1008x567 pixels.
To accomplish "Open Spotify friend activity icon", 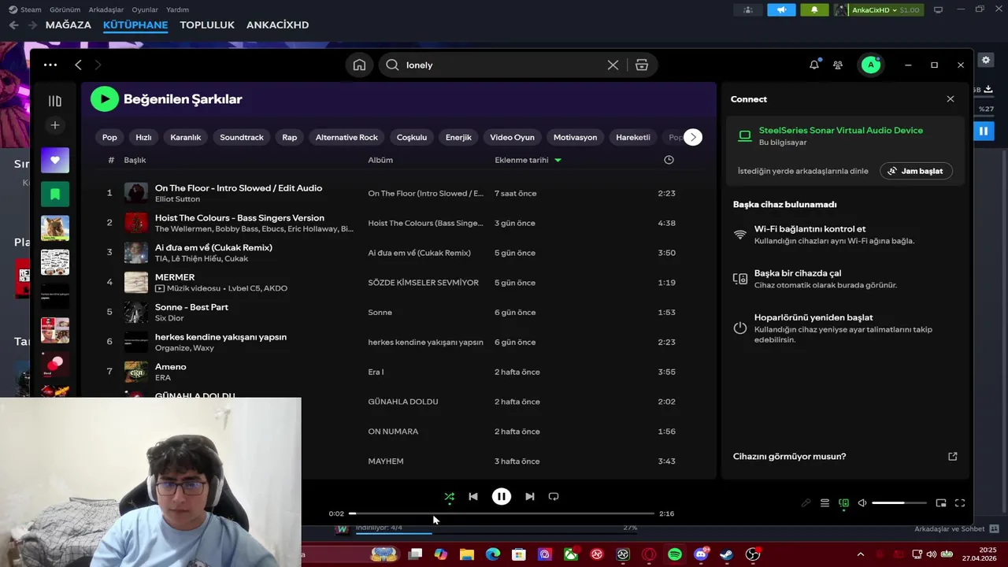I will 838,65.
